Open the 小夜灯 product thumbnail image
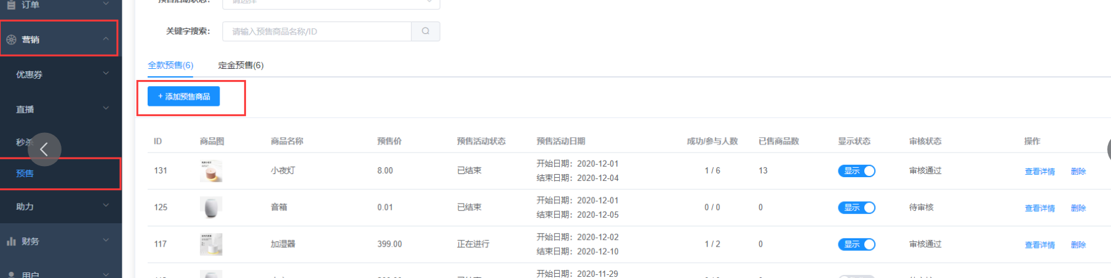 point(211,171)
